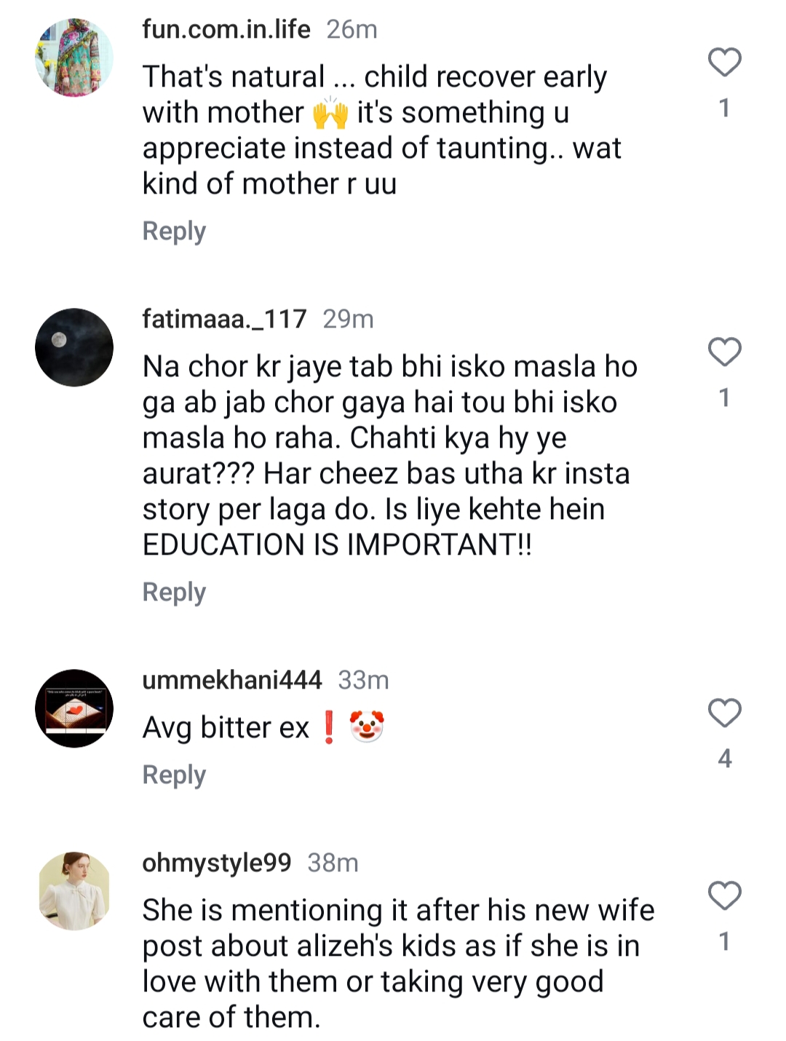Screen dimensions: 786x1041
Task: Visit ummekhani444's profile via username
Action: click(x=233, y=680)
